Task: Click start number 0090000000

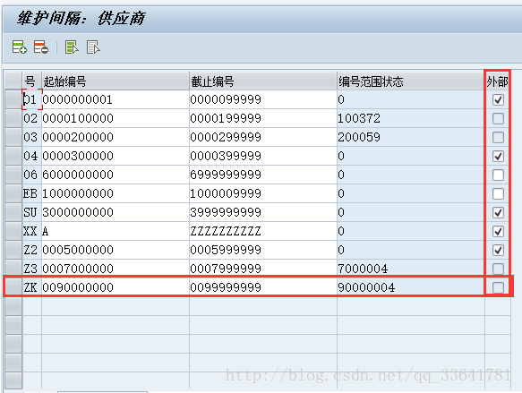Action: (116, 287)
